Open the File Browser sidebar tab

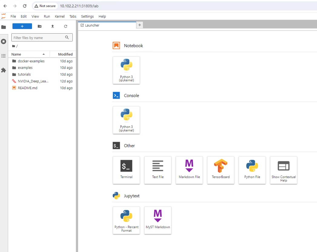[4, 27]
